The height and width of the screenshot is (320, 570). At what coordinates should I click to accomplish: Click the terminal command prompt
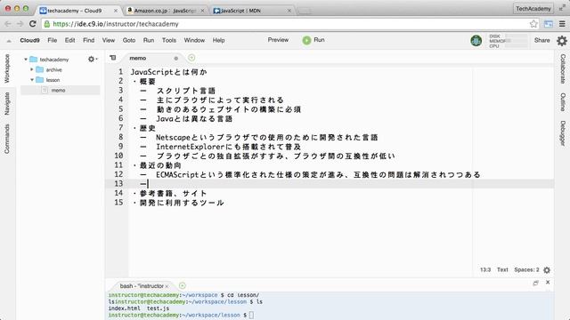(x=251, y=315)
